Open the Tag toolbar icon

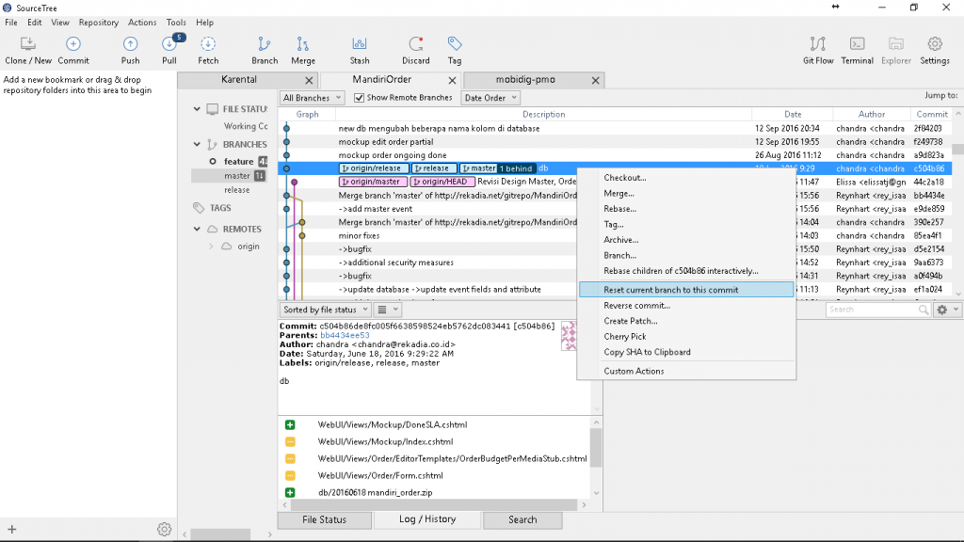(x=455, y=50)
